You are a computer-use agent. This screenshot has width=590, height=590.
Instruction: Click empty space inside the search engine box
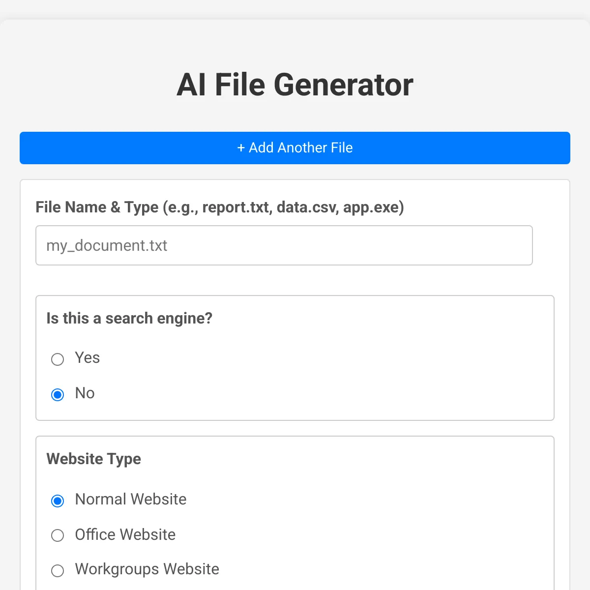pos(344,374)
